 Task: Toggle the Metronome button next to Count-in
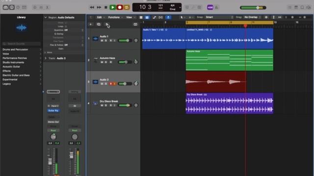pyautogui.click(x=216, y=7)
